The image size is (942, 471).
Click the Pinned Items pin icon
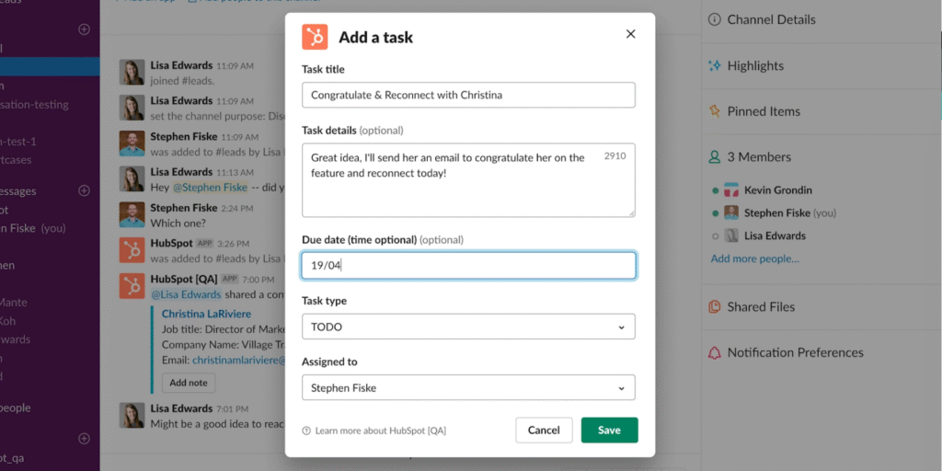point(714,111)
